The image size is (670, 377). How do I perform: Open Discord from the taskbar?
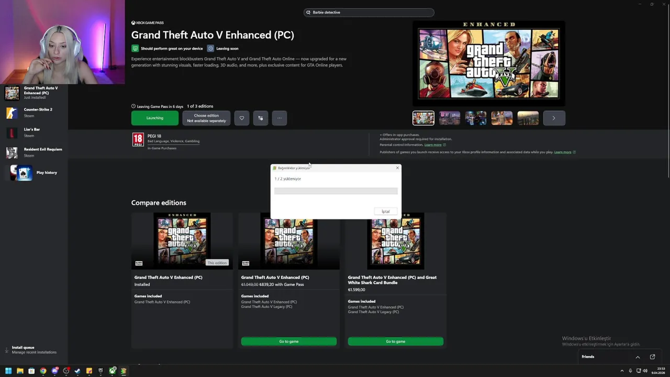tap(54, 371)
